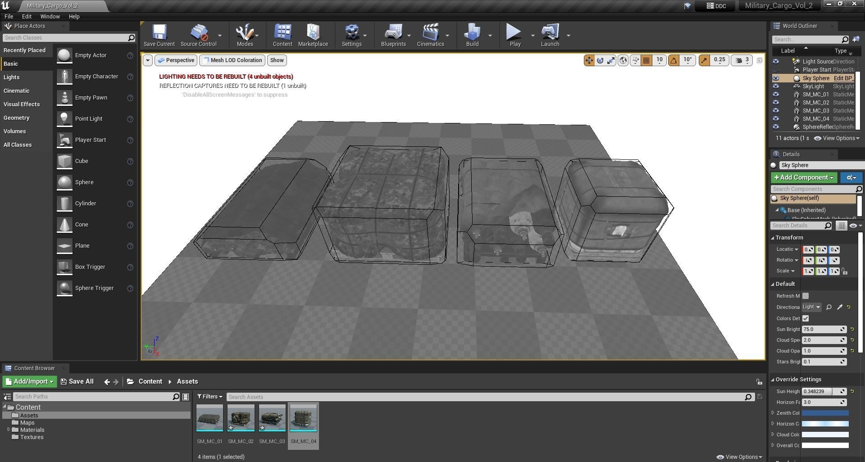Open the viewport options dropdown arrow
This screenshot has width=865, height=462.
(x=147, y=60)
